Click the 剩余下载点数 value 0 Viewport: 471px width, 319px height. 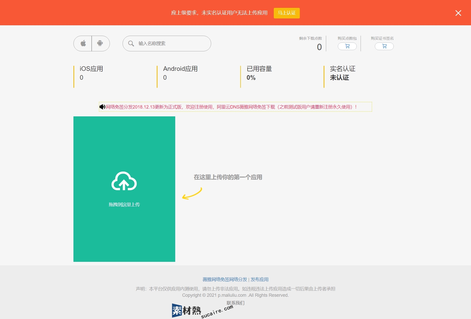[319, 47]
